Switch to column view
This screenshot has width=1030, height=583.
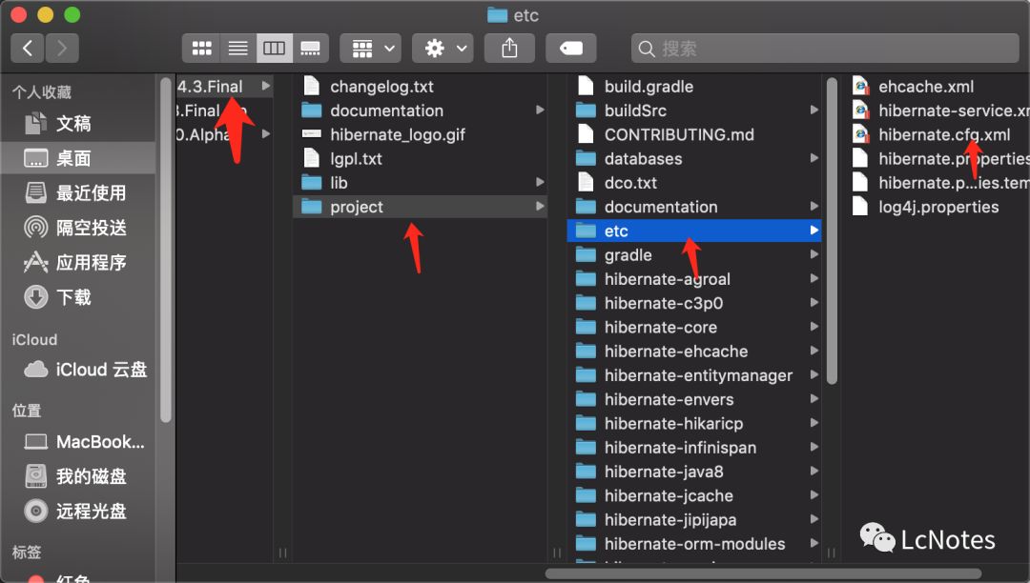click(x=274, y=48)
